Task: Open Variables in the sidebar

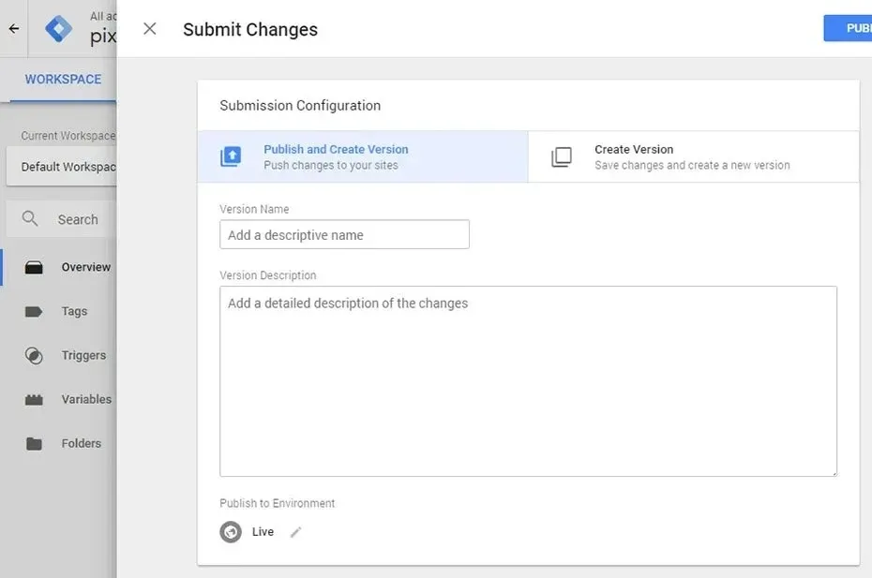Action: tap(59, 399)
